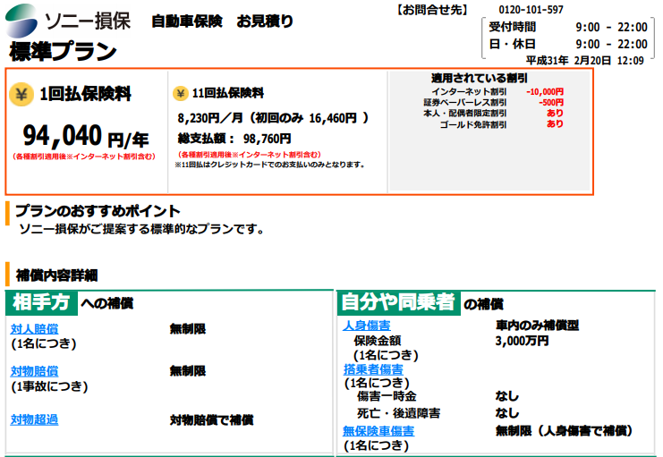Image resolution: width=663 pixels, height=457 pixels.
Task: Open the 対物超過 link
Action: [35, 419]
